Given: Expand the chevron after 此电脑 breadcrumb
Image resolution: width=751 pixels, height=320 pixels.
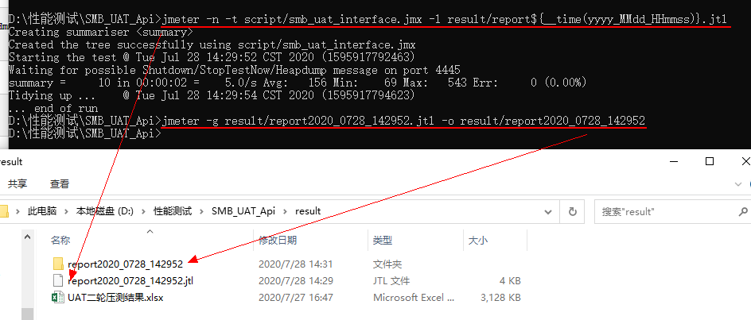Looking at the screenshot, I should tap(67, 211).
